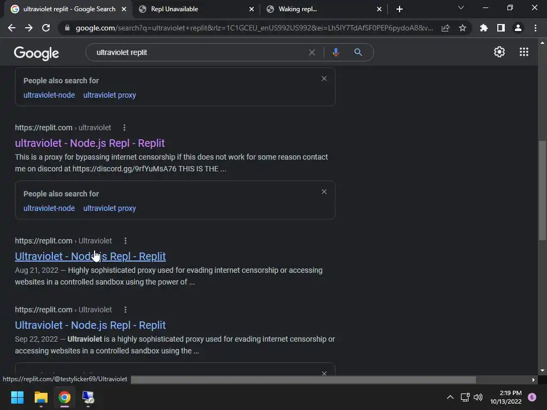Screen dimensions: 547x410
Task: Go forward to the next page
Action: coord(29,28)
